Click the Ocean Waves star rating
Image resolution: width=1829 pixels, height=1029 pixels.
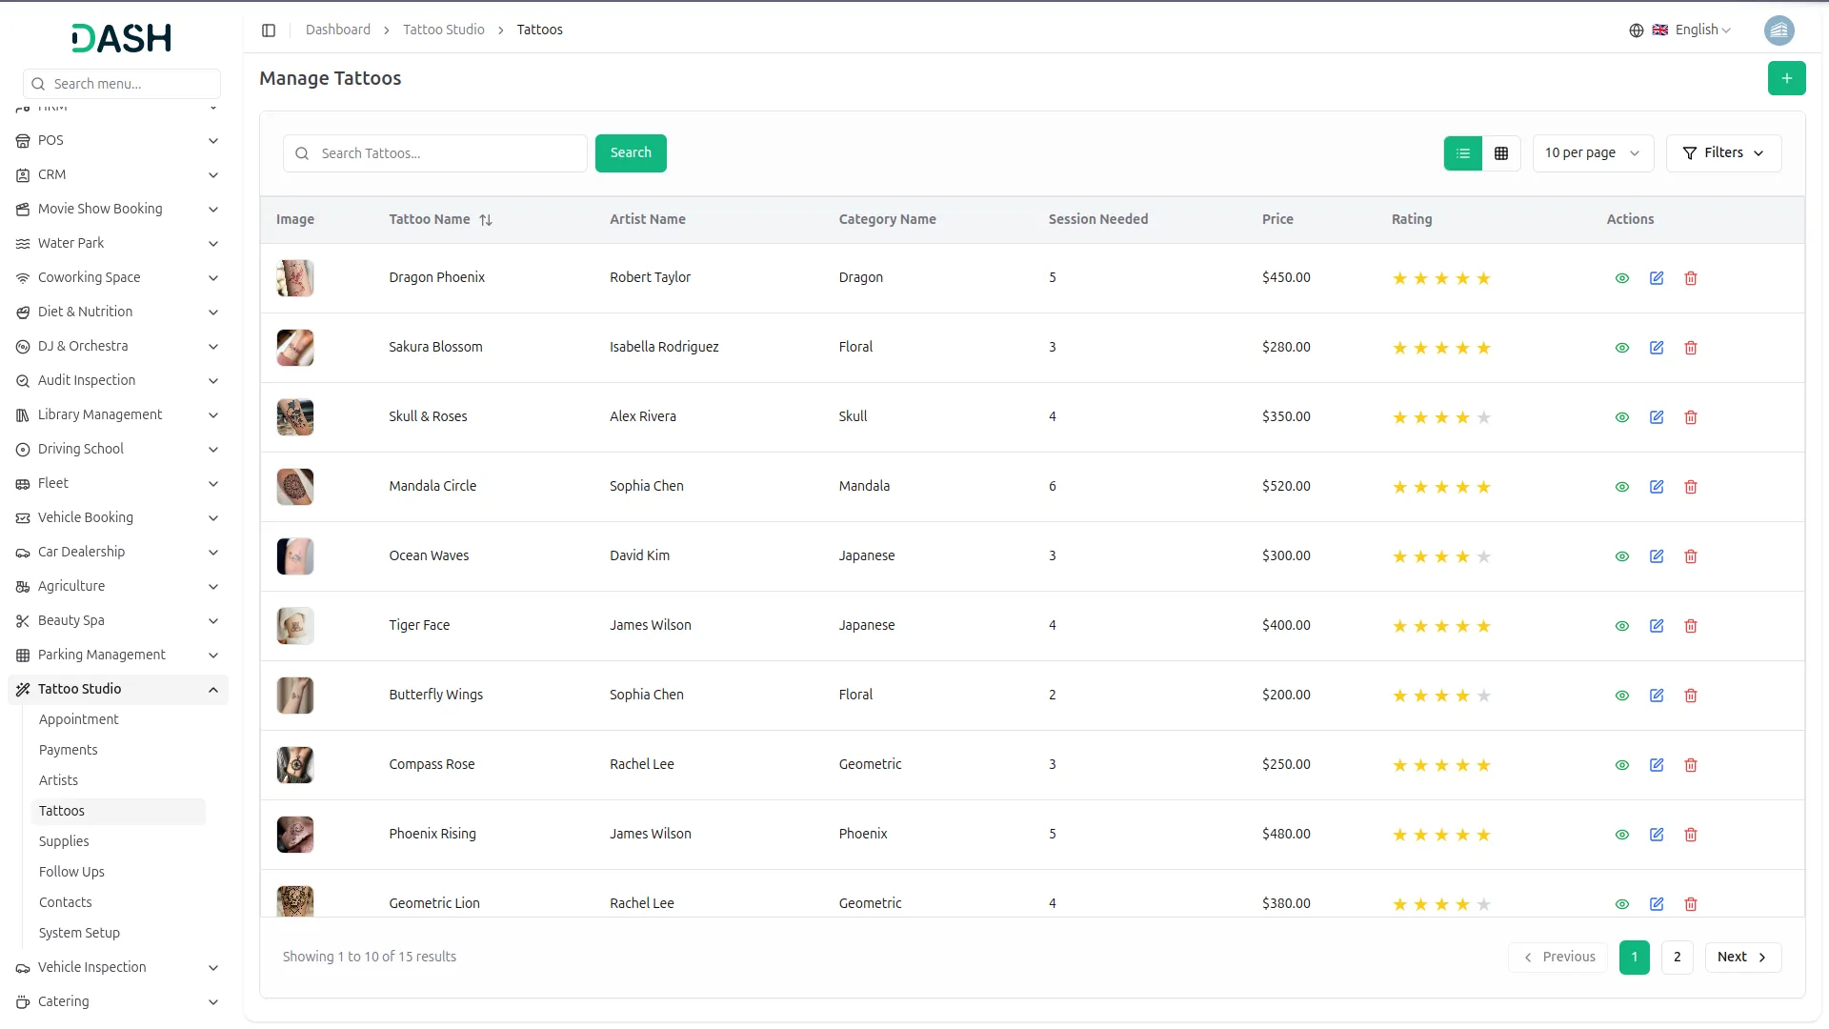point(1441,556)
